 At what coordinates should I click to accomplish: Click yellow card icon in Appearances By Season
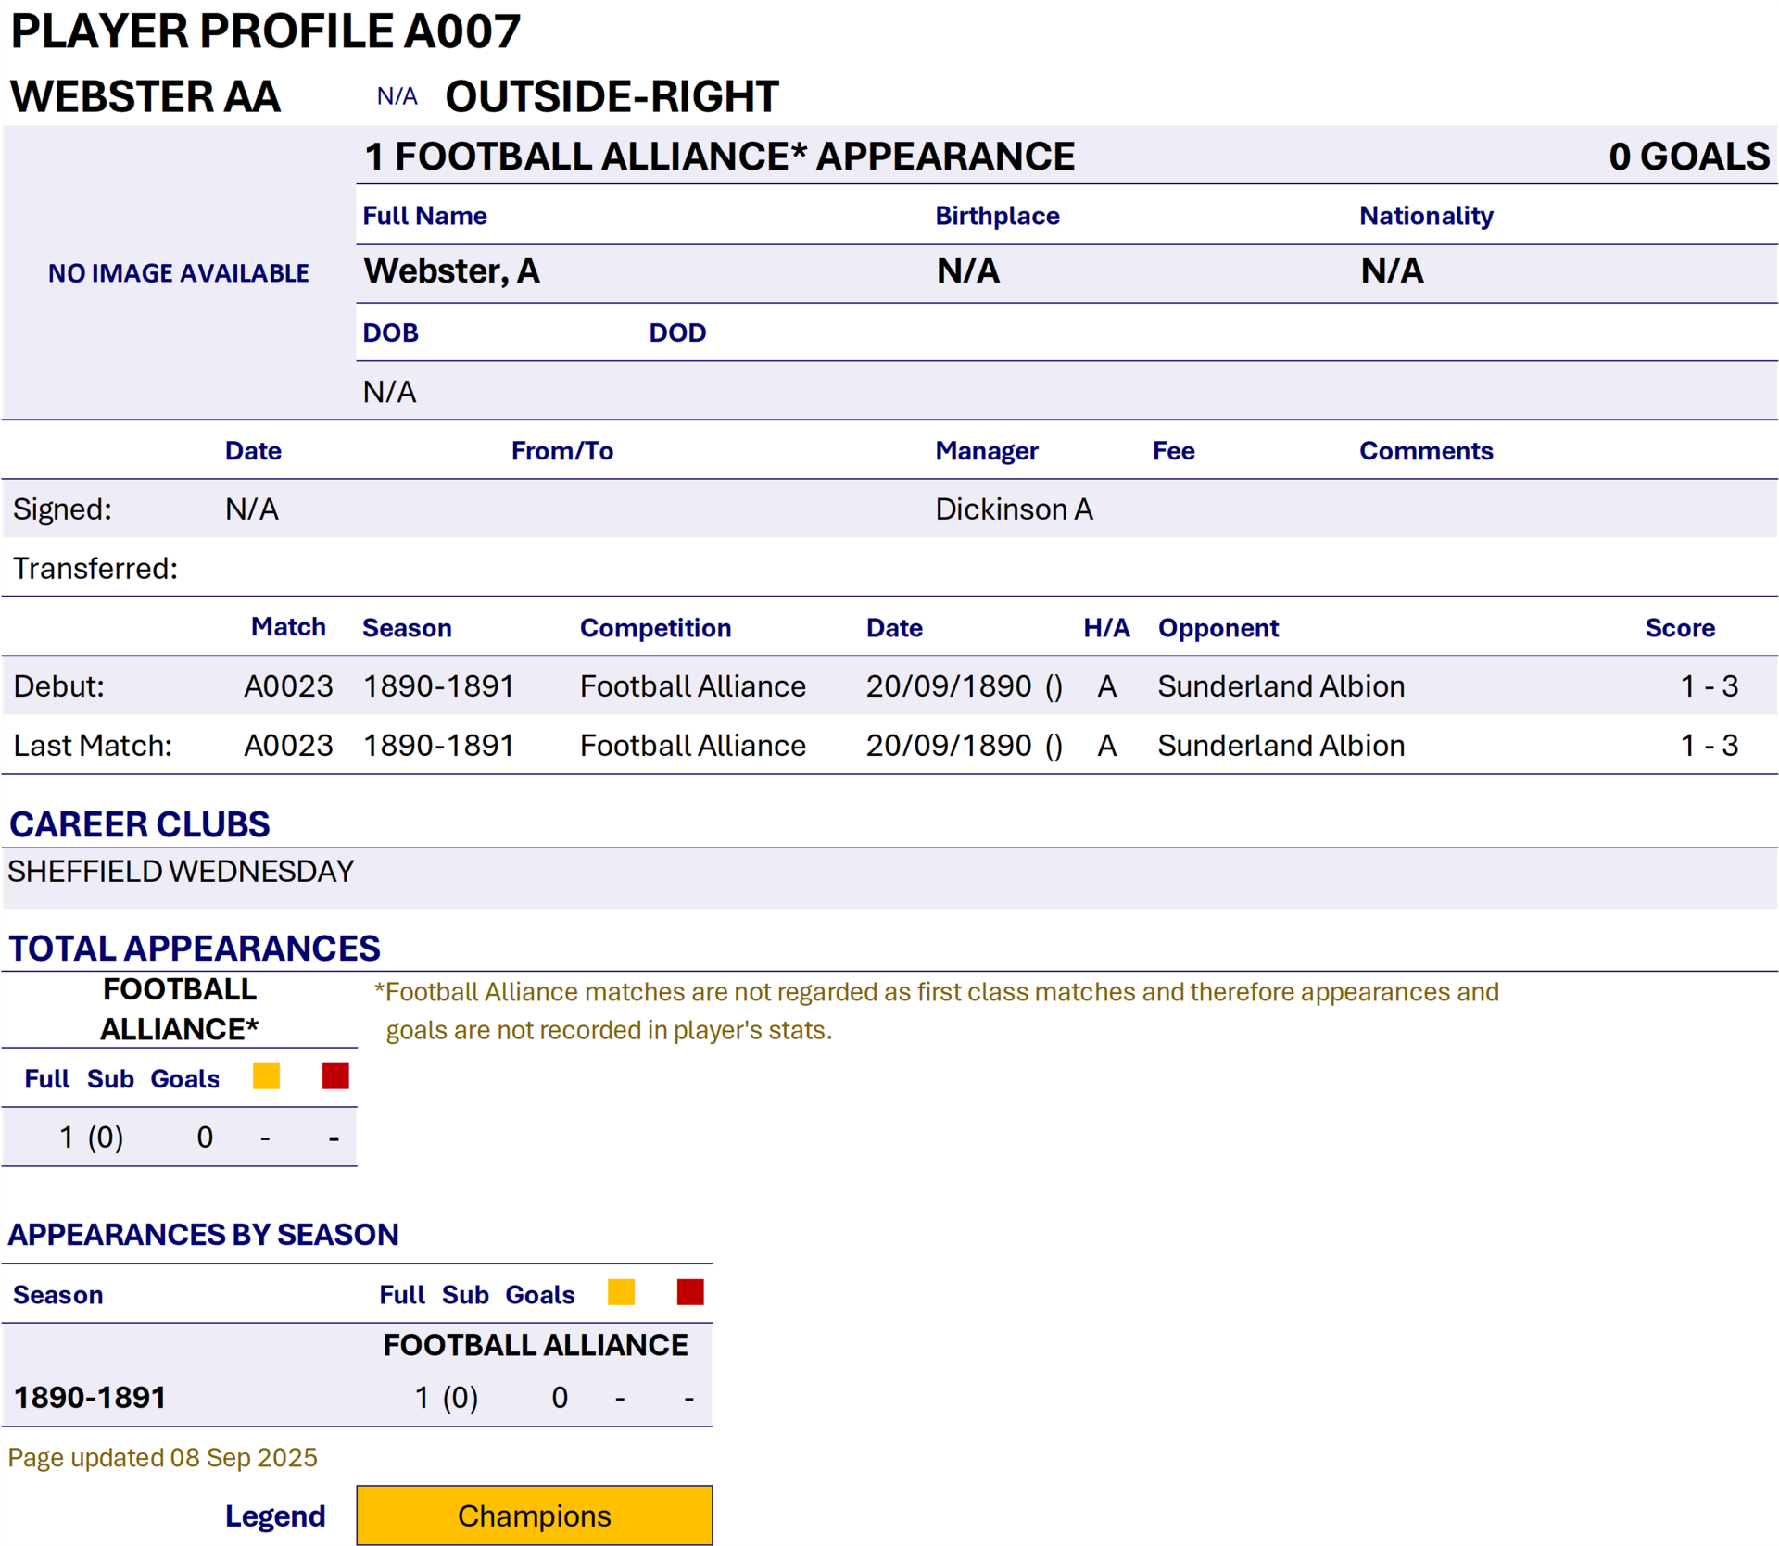(x=621, y=1292)
